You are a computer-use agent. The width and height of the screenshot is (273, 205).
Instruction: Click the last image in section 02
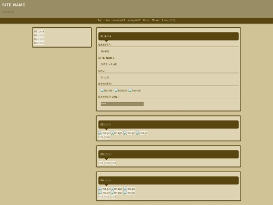142,133
